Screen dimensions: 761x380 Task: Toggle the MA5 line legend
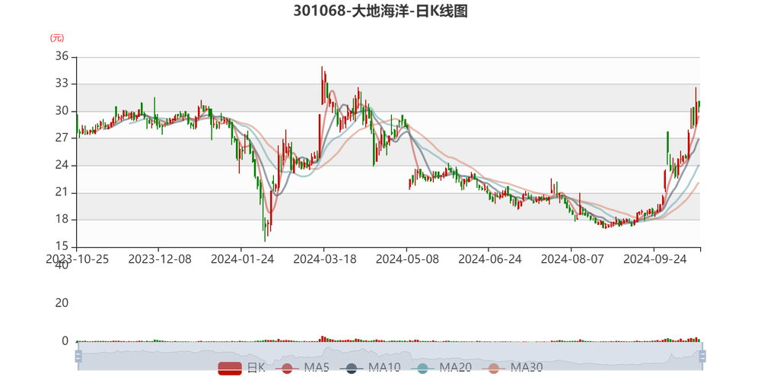coord(302,368)
